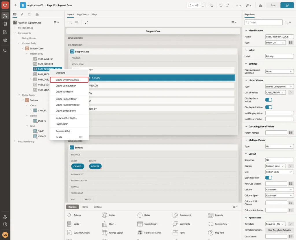
Task: Open List of Values Type dropdown
Action: 280,87
